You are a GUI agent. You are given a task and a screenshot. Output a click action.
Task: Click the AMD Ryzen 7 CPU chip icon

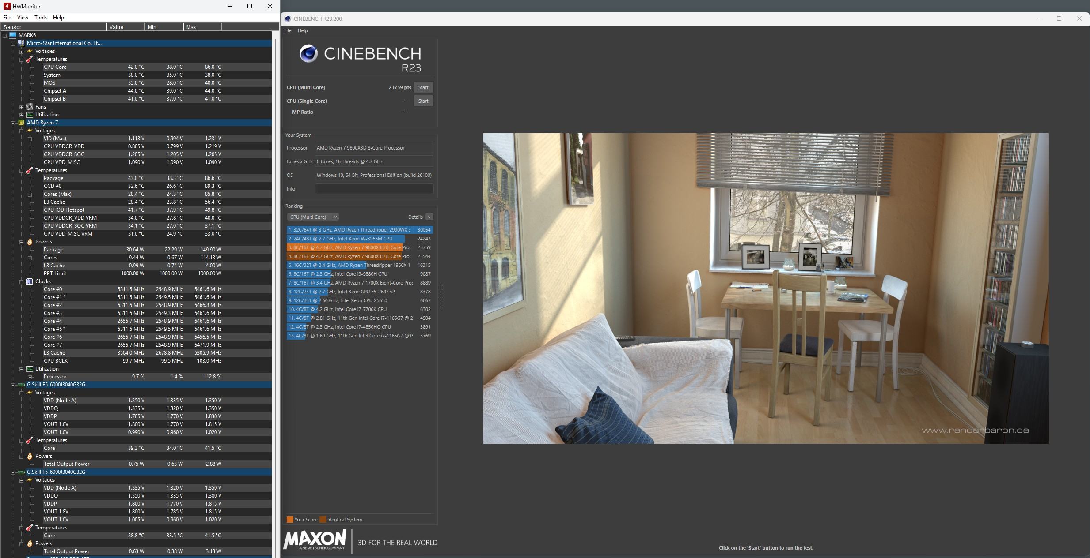point(21,123)
